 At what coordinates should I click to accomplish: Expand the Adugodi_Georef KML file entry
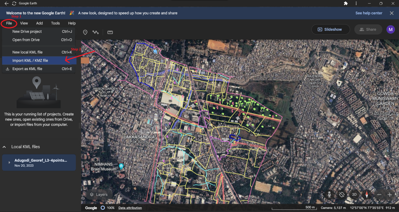coord(9,163)
